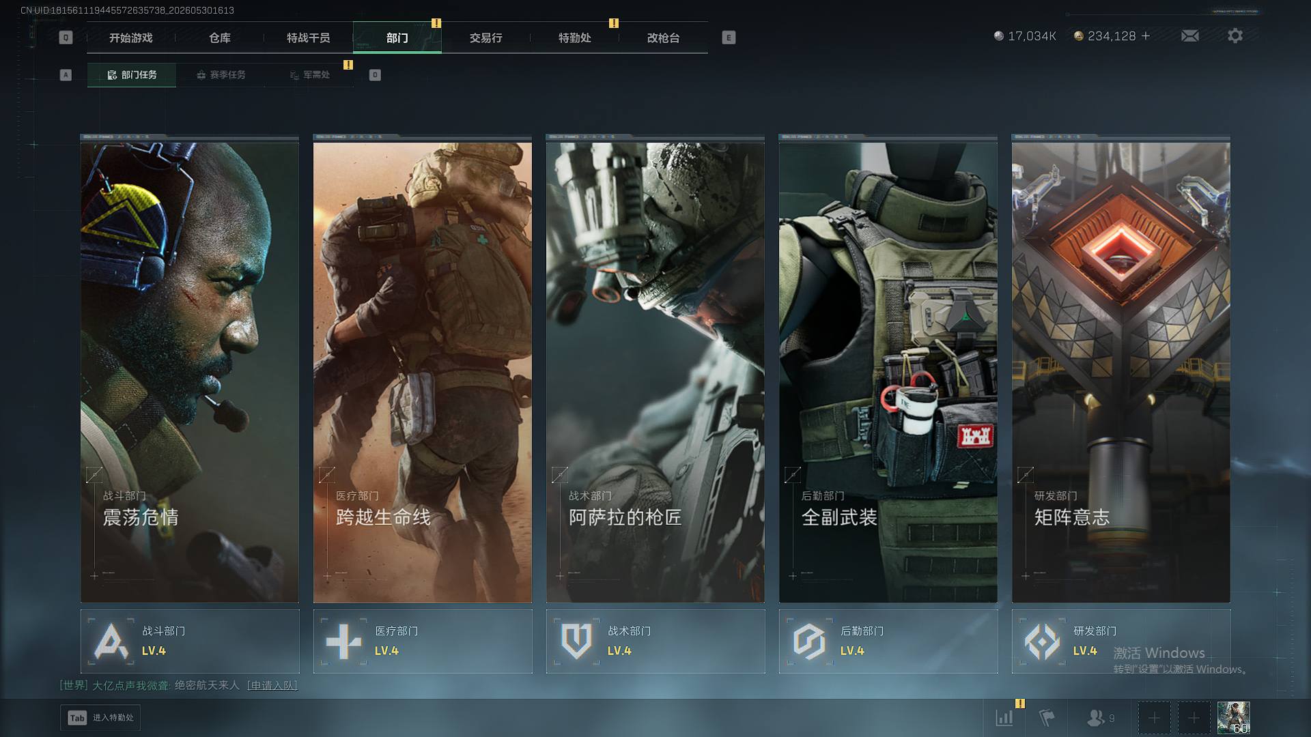Click the second empty squad slot plus
This screenshot has width=1311, height=737.
(x=1194, y=718)
